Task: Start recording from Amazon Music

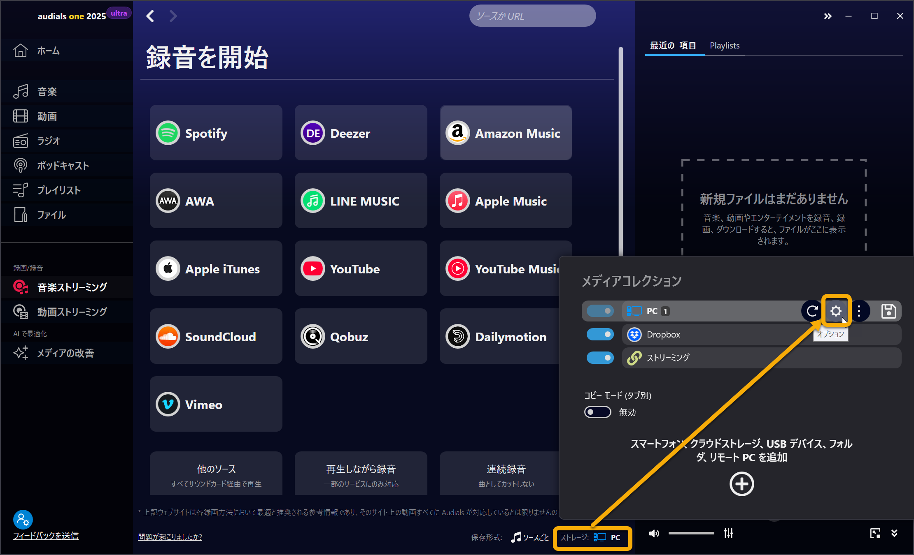Action: click(506, 133)
